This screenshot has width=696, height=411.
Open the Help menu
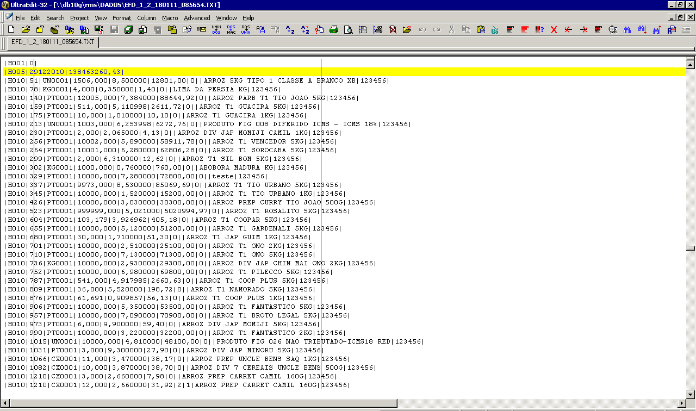tap(248, 18)
